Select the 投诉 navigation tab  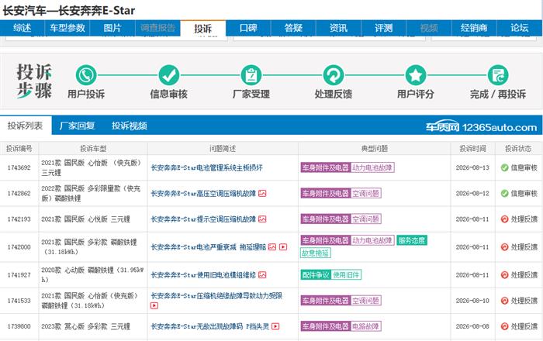click(203, 29)
